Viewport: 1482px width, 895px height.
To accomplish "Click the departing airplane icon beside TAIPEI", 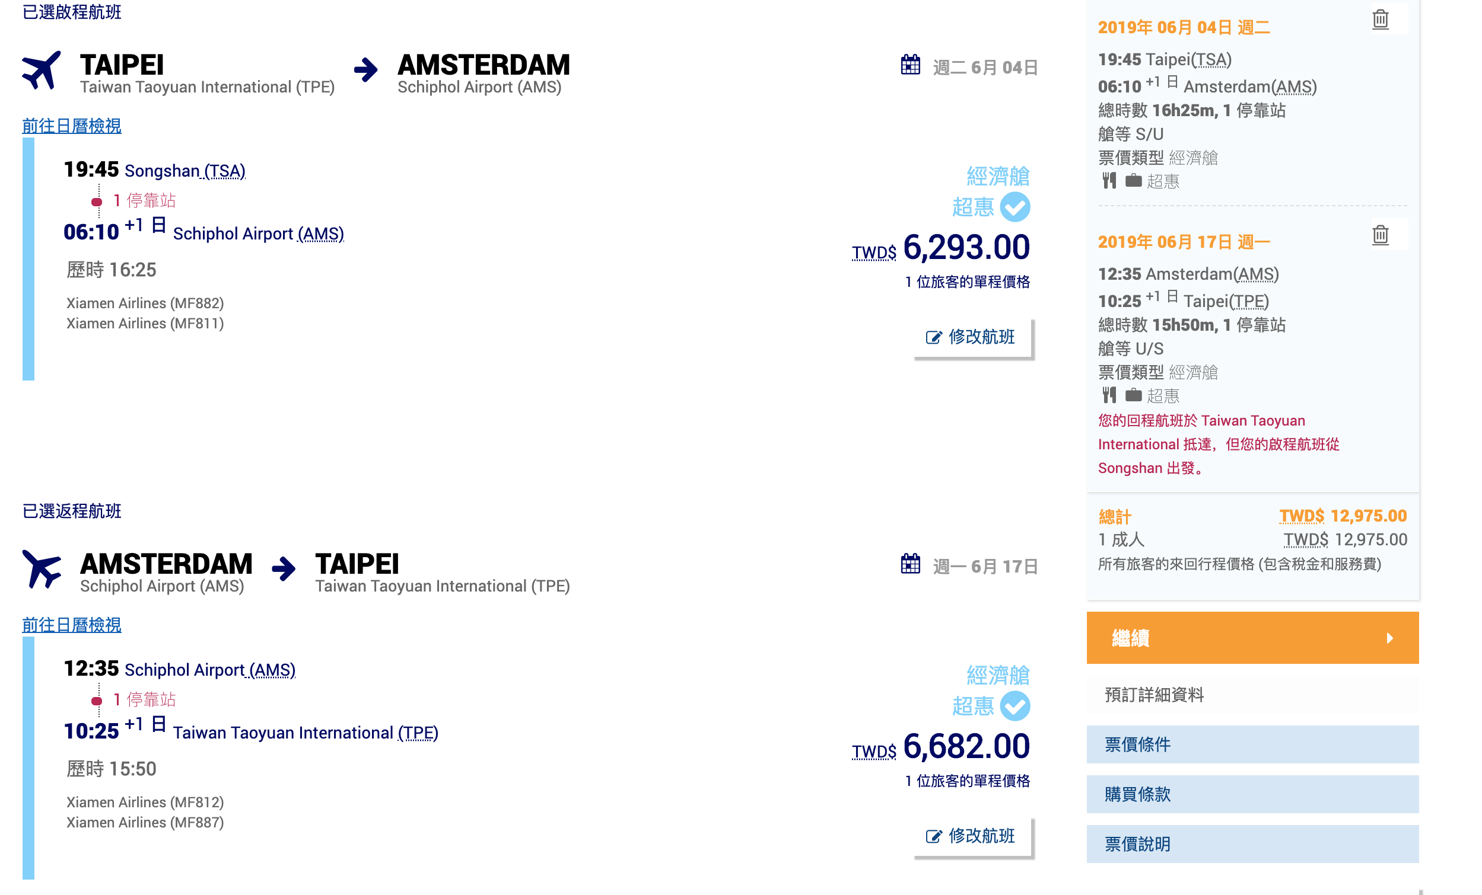I will [42, 71].
